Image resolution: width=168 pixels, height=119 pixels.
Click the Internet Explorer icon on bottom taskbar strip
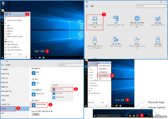click(x=137, y=116)
